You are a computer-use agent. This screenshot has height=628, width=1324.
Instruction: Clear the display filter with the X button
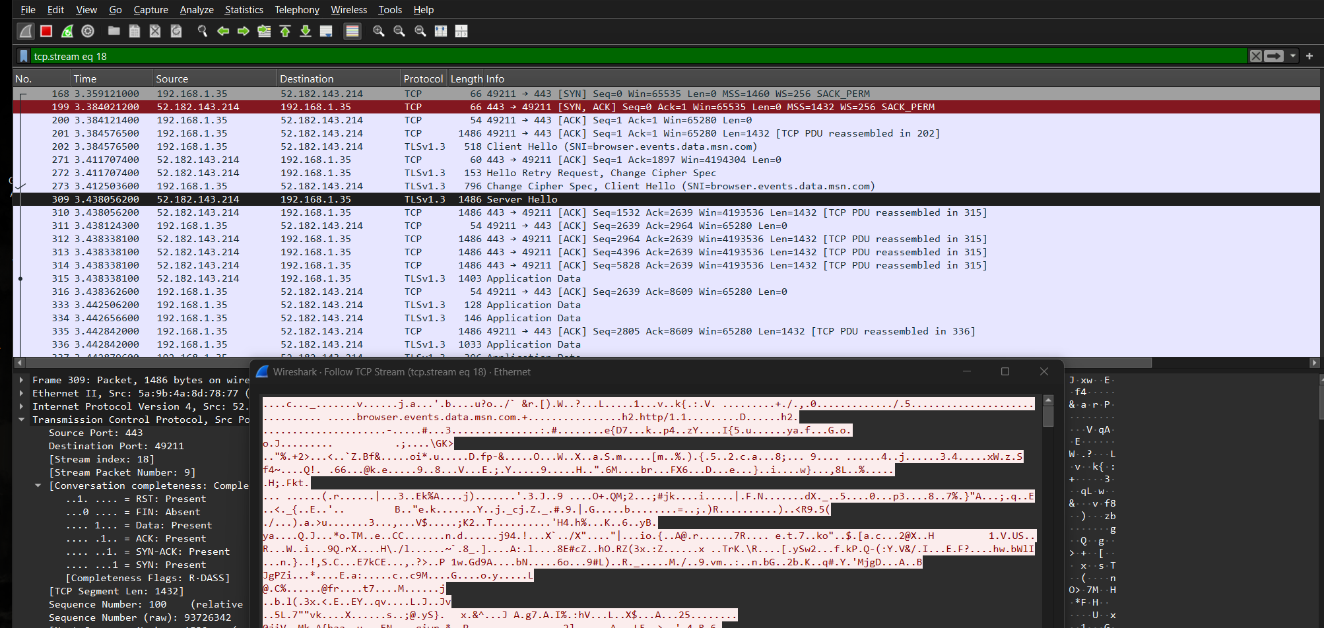pos(1256,56)
